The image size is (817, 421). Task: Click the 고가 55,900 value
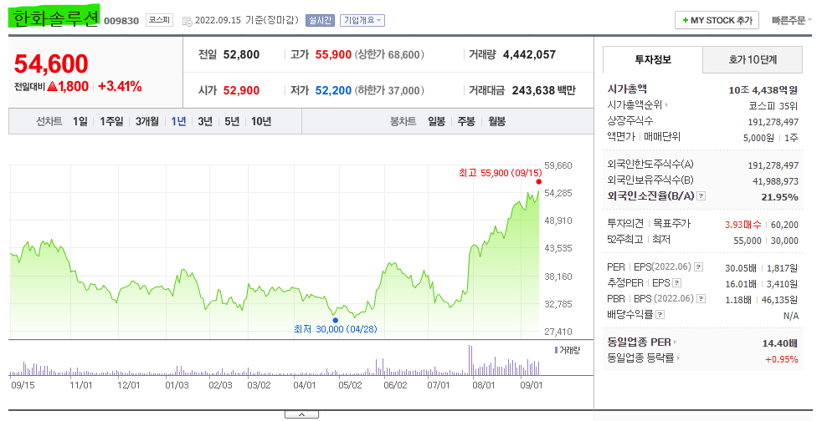[333, 54]
